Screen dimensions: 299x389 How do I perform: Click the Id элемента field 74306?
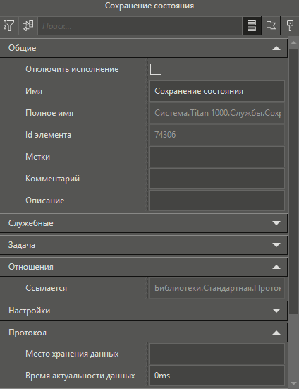[x=217, y=135]
